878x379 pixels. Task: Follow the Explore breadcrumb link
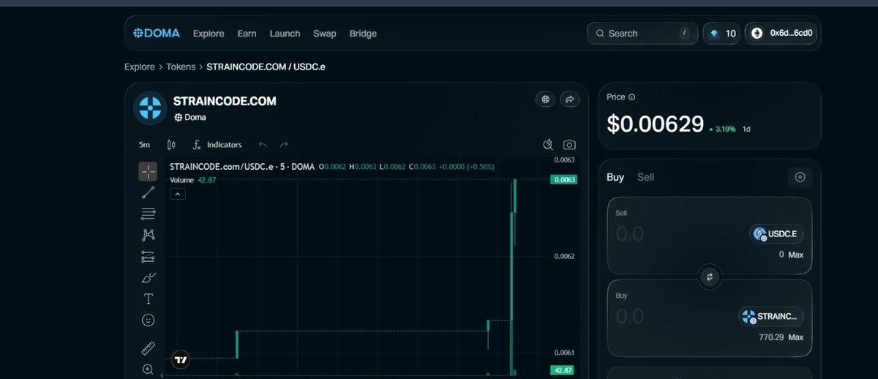point(139,67)
